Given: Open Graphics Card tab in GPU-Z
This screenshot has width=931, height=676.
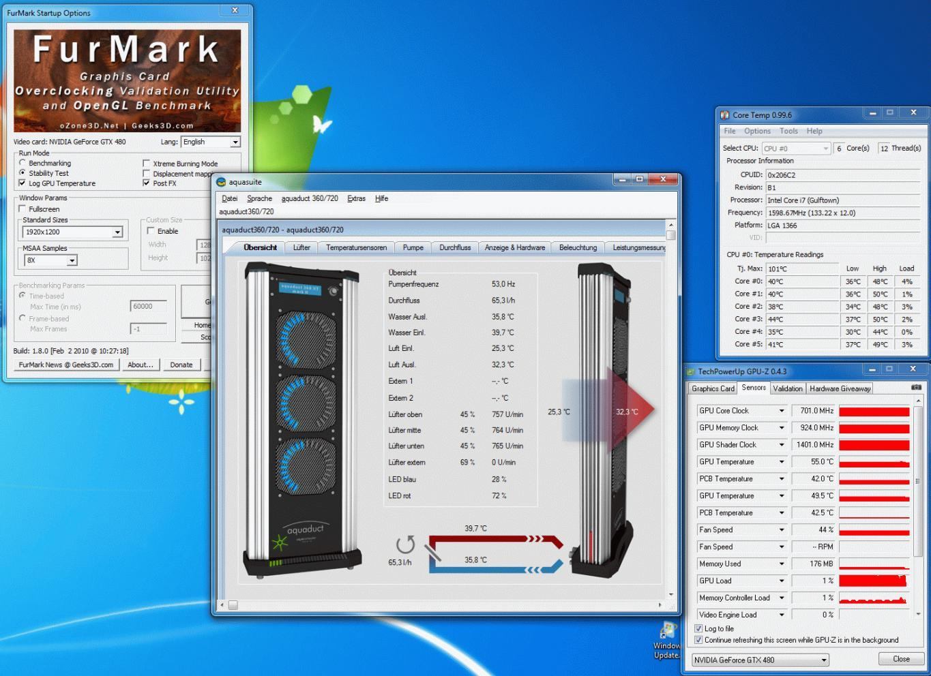Looking at the screenshot, I should point(713,388).
